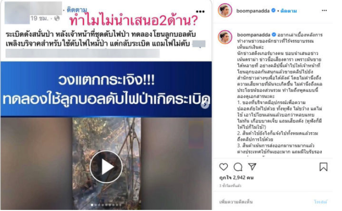Image resolution: width=342 pixels, height=211 pixels.
Task: Click Facebook ติดตาม follow link
Action: click(x=77, y=10)
